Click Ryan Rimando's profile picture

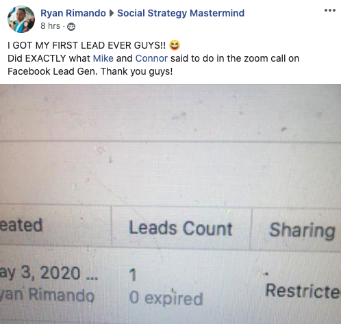21,19
